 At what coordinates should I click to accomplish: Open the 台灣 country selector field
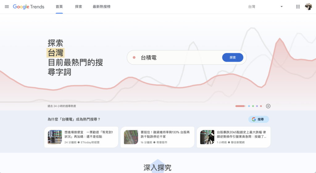(262, 7)
